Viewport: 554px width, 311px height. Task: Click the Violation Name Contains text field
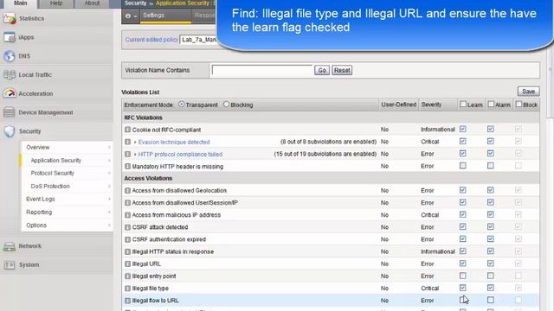pyautogui.click(x=262, y=70)
